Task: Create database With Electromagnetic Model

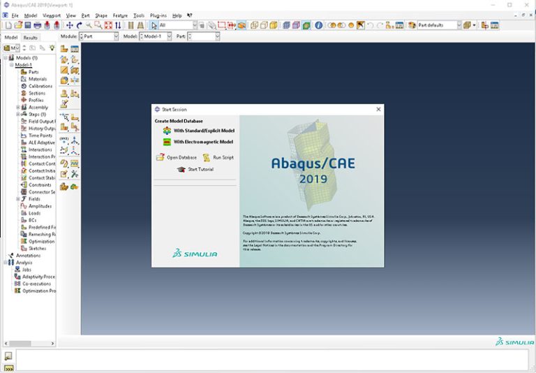Action: coord(198,142)
